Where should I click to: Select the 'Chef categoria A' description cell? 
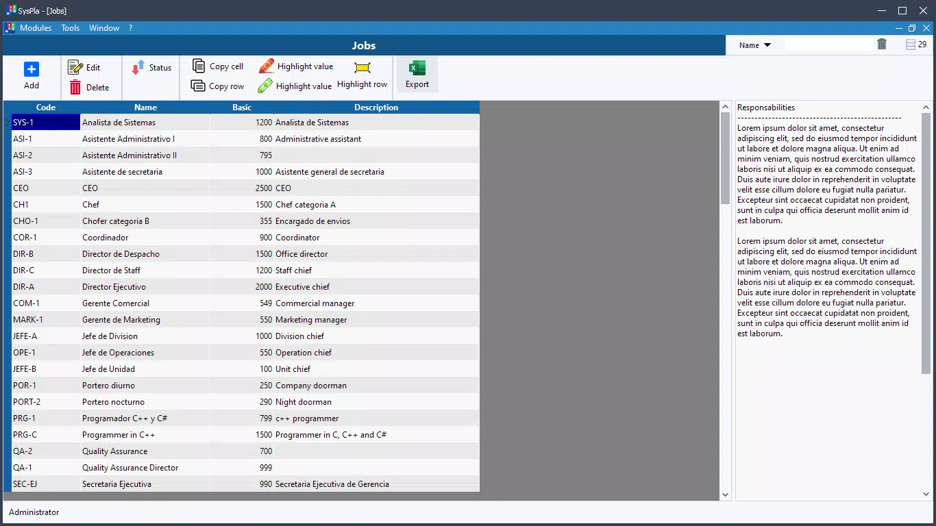tap(376, 205)
